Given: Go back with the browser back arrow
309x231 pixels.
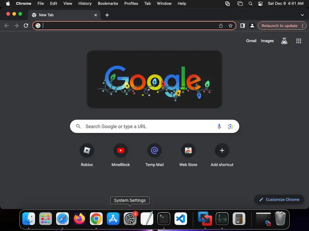Looking at the screenshot, I should [x=7, y=26].
